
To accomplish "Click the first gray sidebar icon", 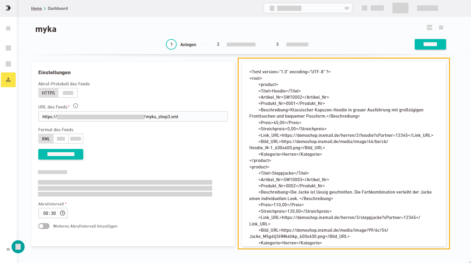I will point(8,28).
